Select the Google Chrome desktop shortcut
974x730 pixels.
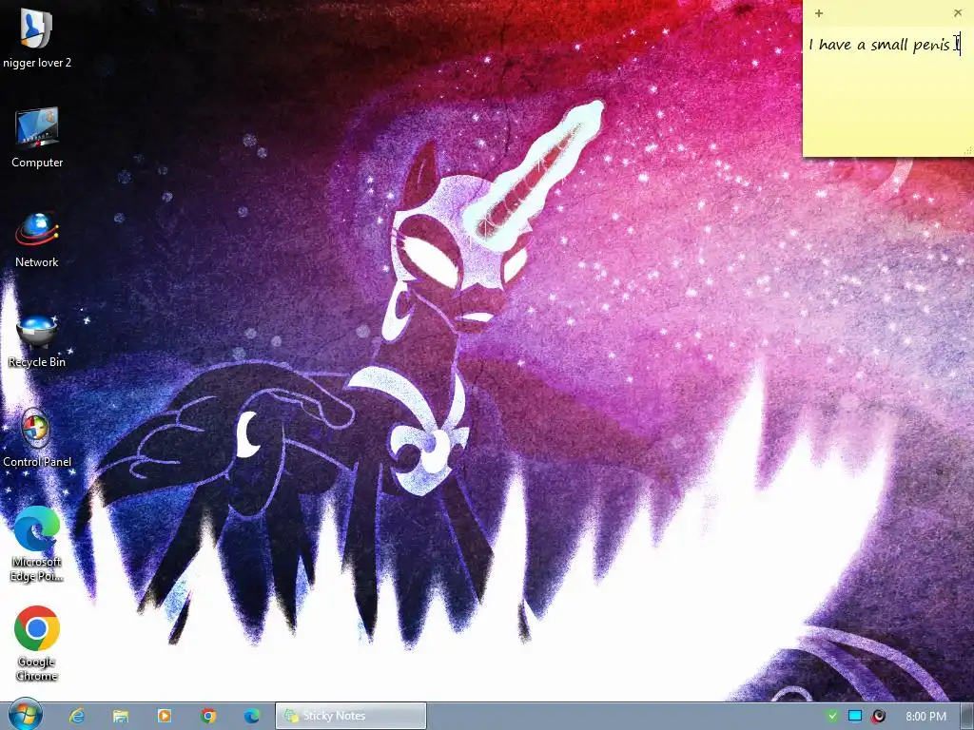point(37,644)
